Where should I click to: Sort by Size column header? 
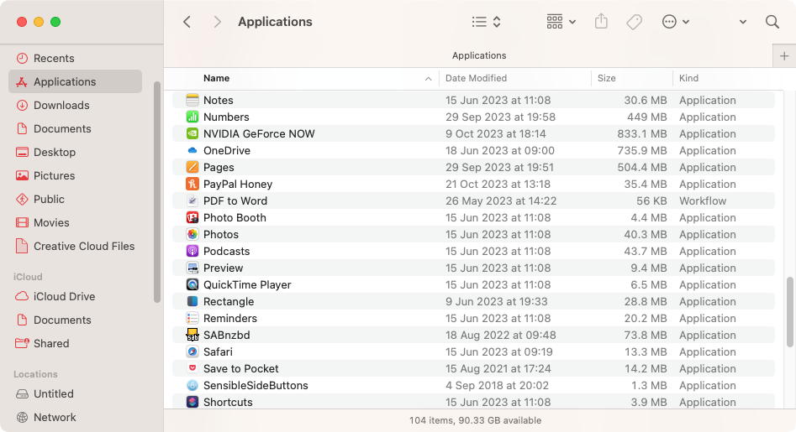[607, 78]
